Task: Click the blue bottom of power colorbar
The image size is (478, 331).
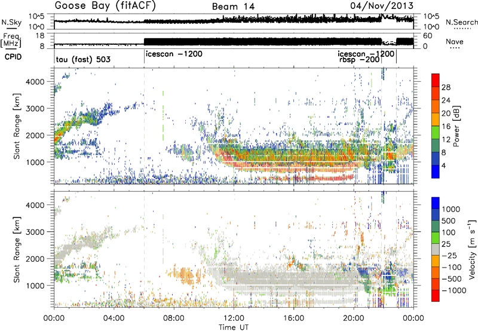Action: coord(436,172)
